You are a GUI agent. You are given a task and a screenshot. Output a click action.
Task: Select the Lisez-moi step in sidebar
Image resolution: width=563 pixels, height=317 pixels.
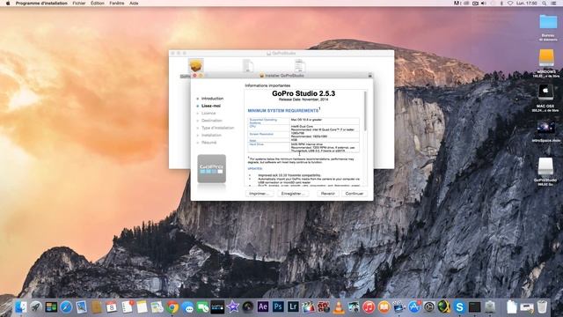pos(211,106)
